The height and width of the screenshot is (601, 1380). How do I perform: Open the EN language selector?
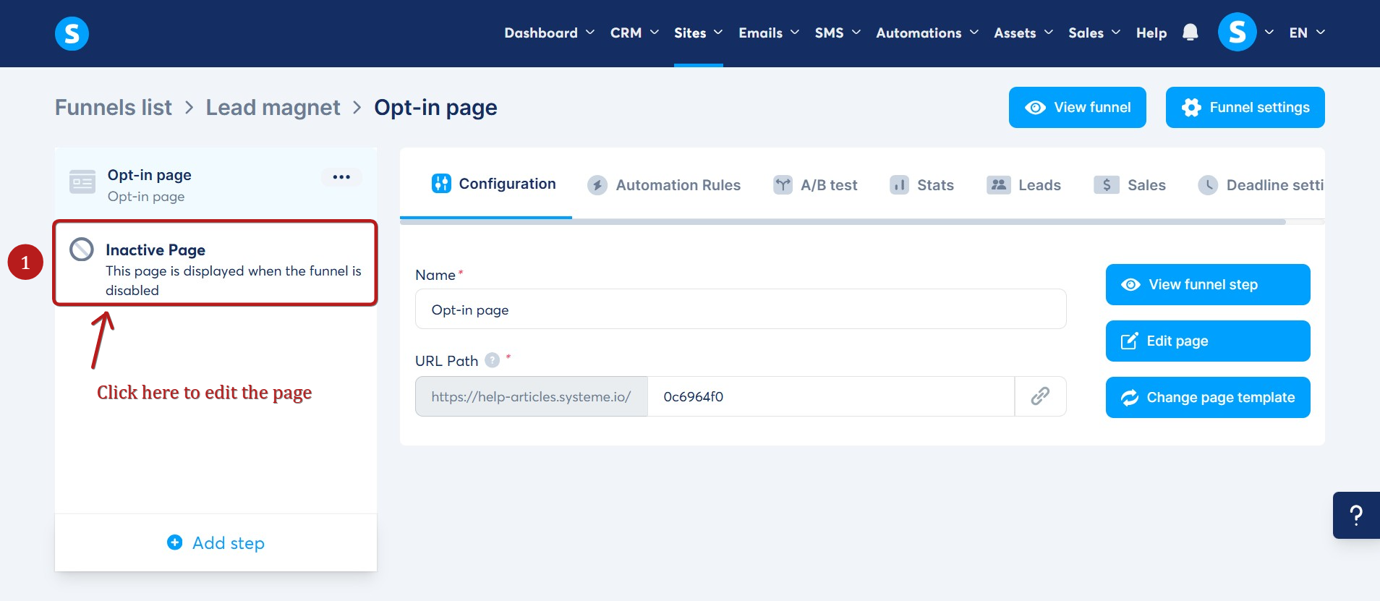(1307, 33)
